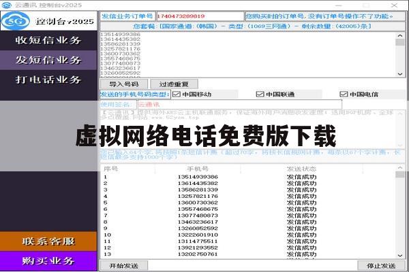Screen dimensions: 409x272
Task: Select row with number 13557468675 in table
Action: pos(248,209)
